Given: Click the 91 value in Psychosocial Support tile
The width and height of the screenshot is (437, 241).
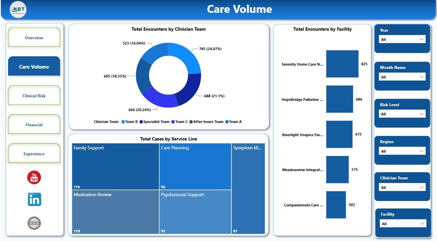Looking at the screenshot, I should [163, 231].
